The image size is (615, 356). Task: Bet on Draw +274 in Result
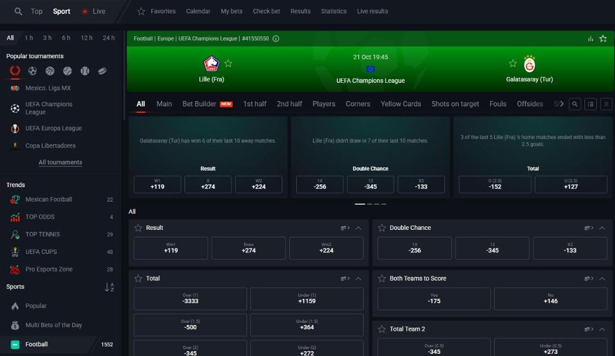click(x=249, y=248)
